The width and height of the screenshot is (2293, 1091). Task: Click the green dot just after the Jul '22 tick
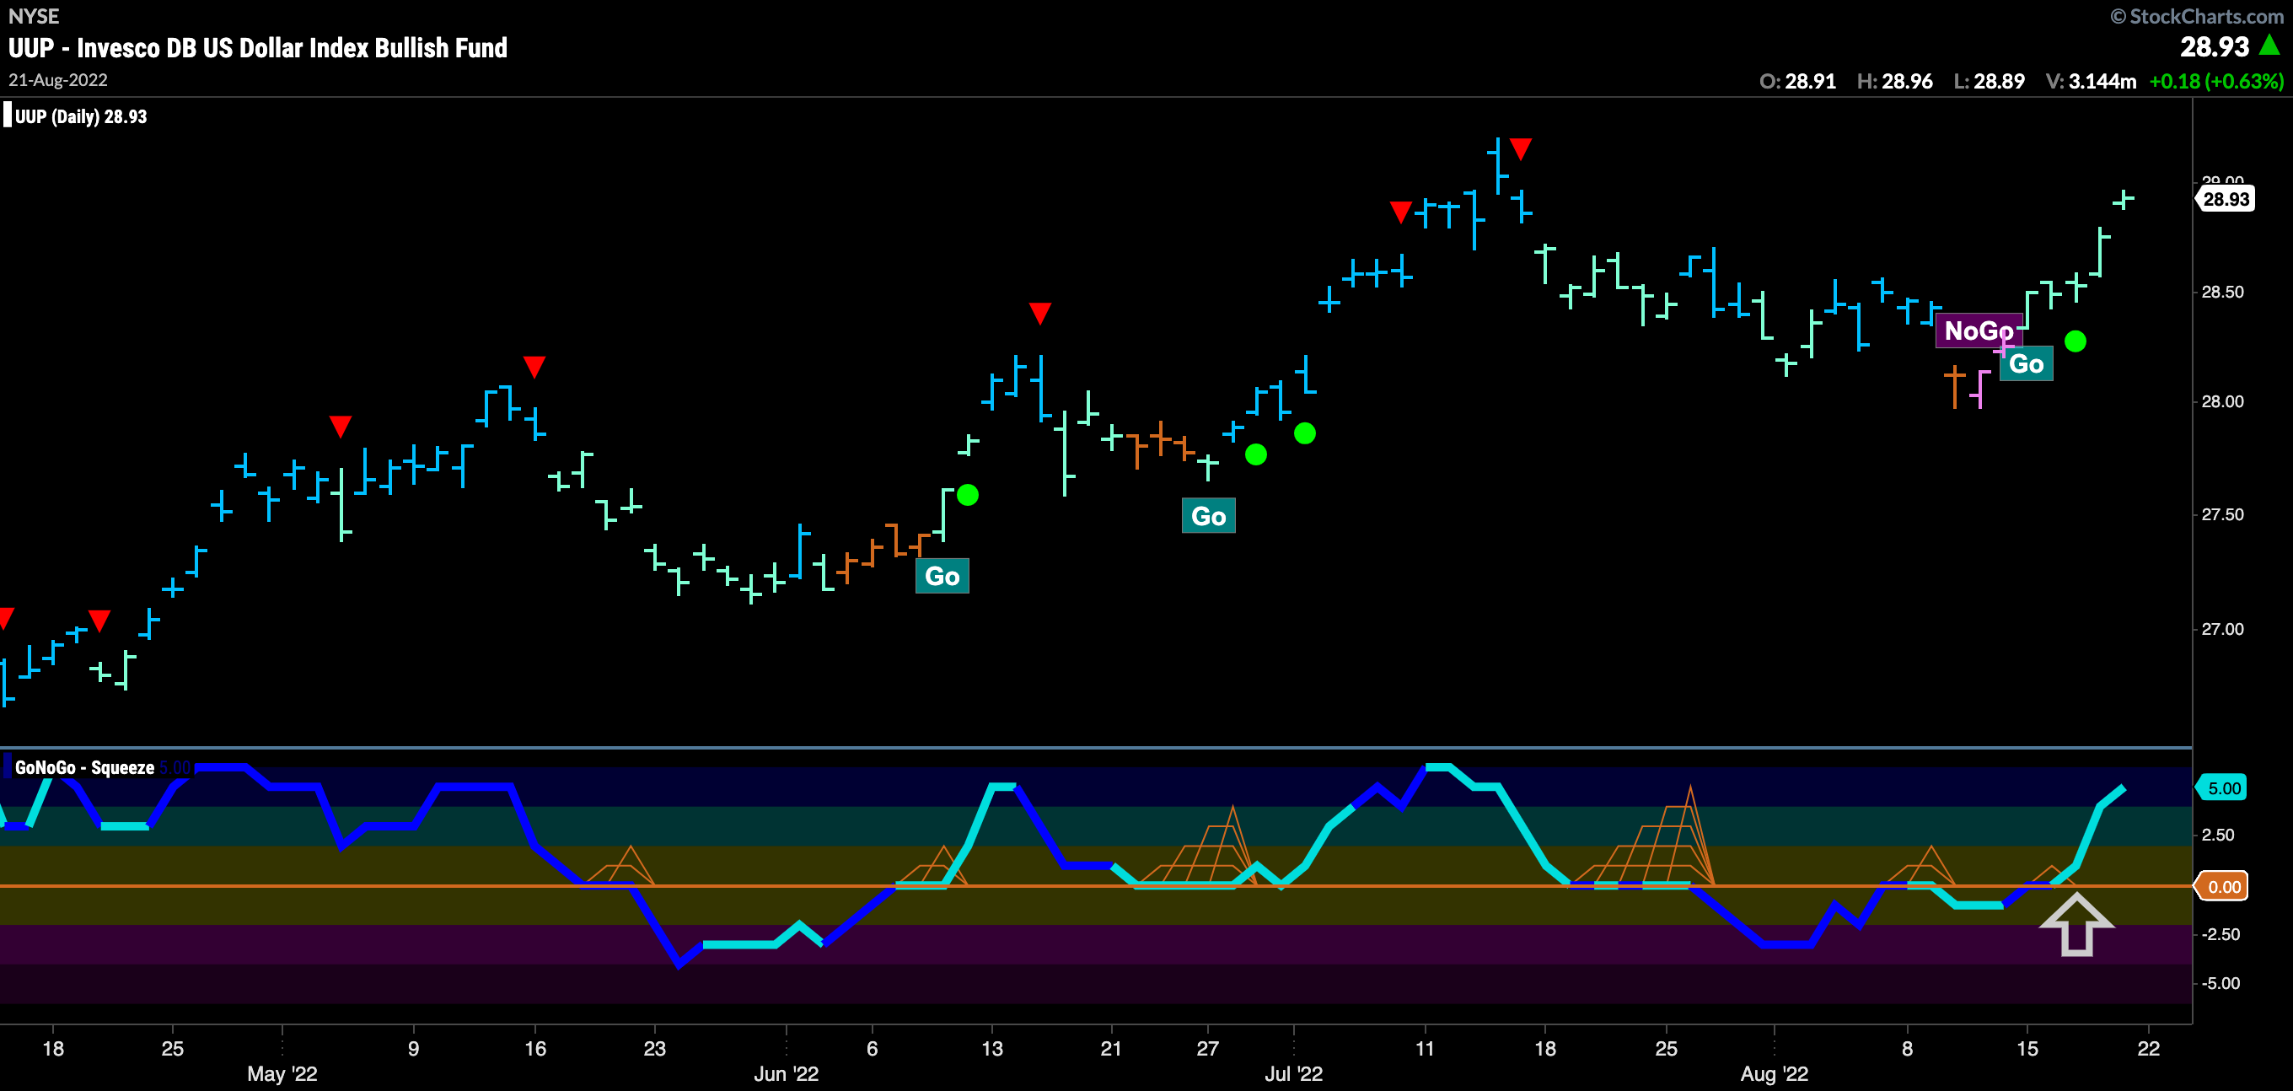point(1305,433)
